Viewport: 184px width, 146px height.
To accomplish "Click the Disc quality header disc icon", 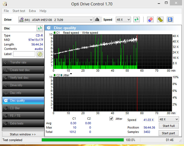I will pyautogui.click(x=49, y=28).
